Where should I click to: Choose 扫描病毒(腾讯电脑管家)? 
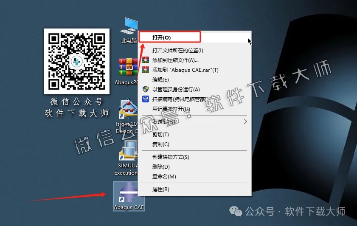[x=195, y=99]
